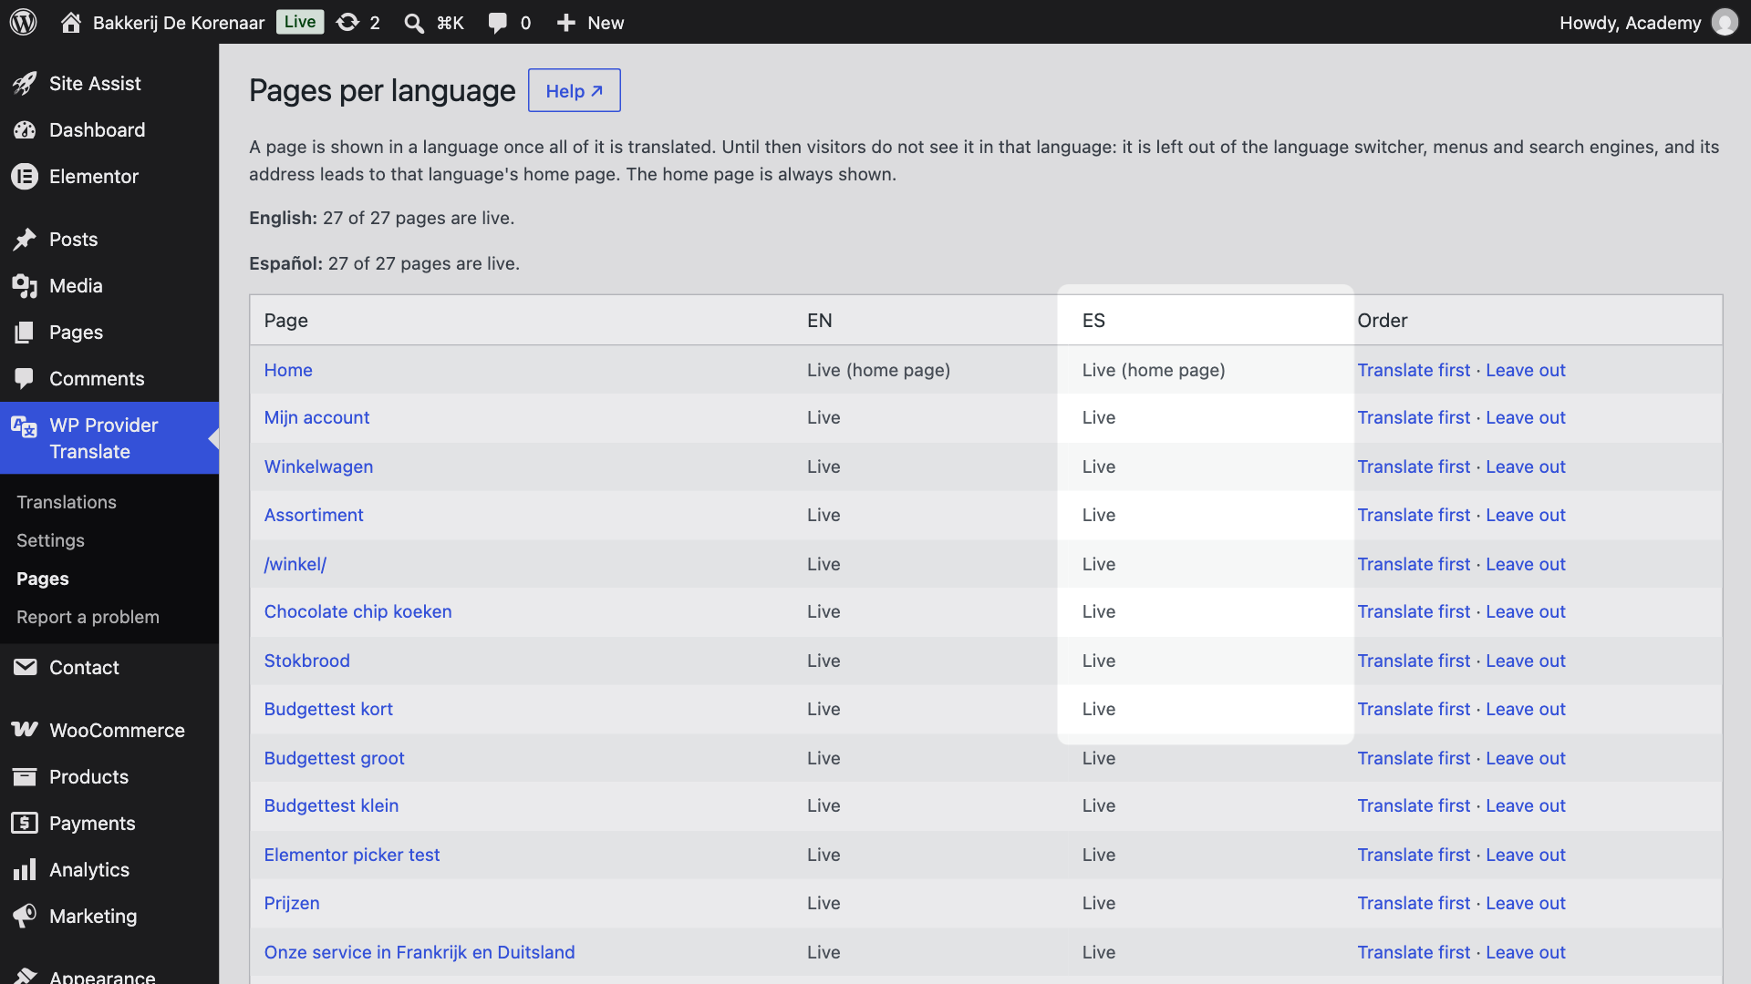Open the Translations submenu item
The height and width of the screenshot is (984, 1751).
(67, 502)
